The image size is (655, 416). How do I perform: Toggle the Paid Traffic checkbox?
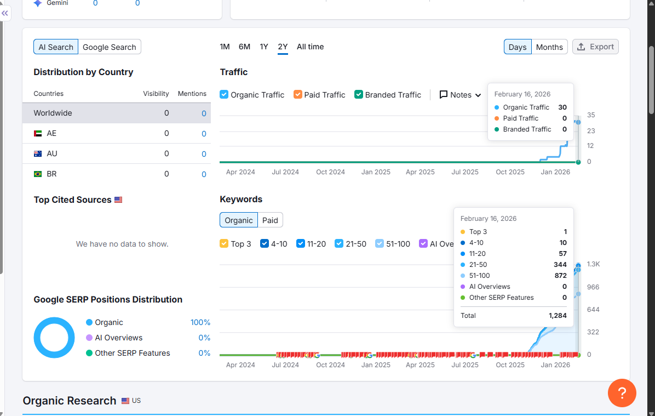coord(298,94)
